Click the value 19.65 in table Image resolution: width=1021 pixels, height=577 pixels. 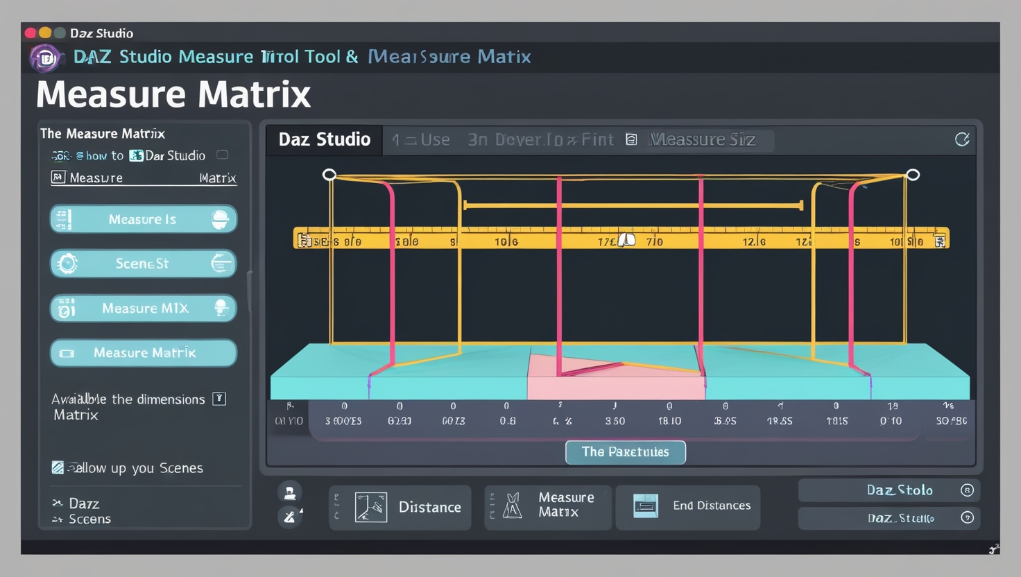coord(780,421)
